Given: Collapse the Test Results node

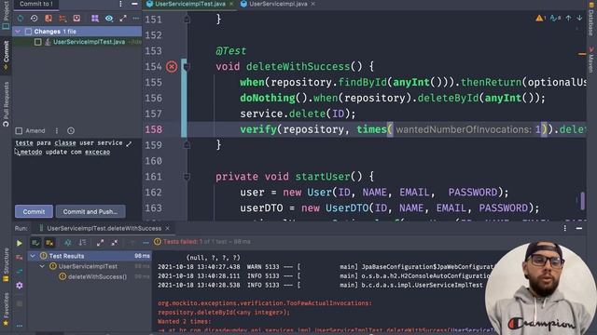Looking at the screenshot, I should [33, 256].
